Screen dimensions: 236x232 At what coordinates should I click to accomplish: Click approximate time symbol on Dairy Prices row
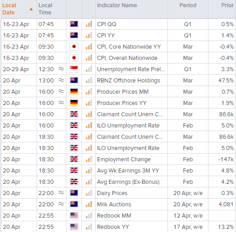(61, 193)
